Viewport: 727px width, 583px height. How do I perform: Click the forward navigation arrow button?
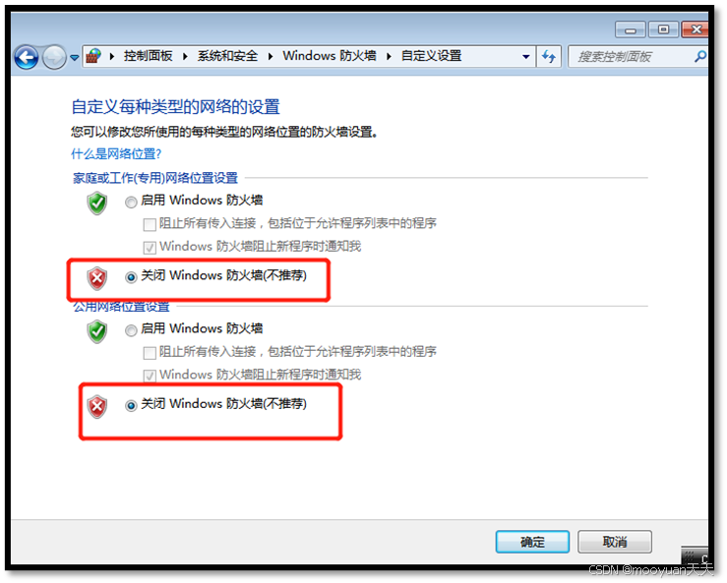point(54,57)
